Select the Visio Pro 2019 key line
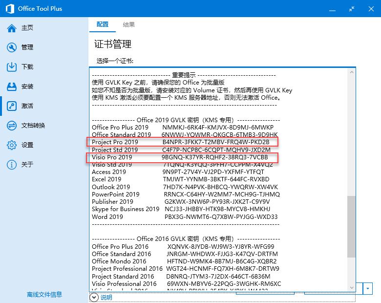381x303 pixels. point(180,157)
